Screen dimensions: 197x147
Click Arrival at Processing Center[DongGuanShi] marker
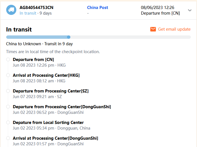coord(8,138)
